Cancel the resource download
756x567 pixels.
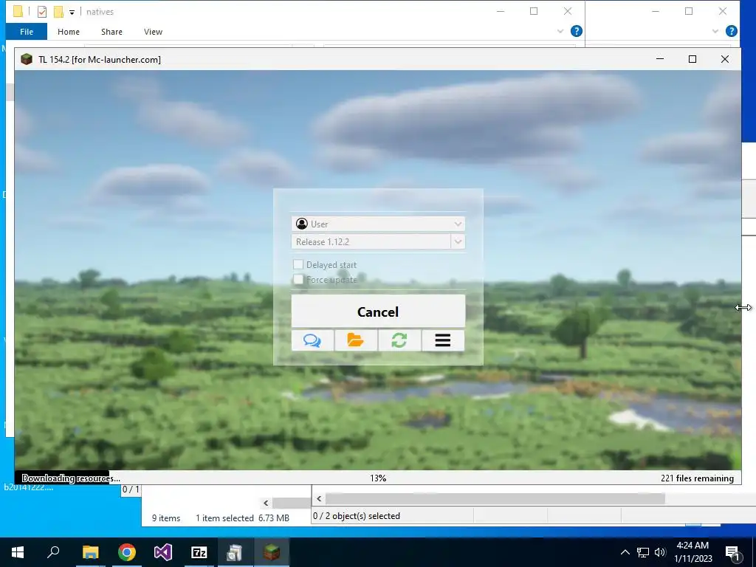point(378,312)
